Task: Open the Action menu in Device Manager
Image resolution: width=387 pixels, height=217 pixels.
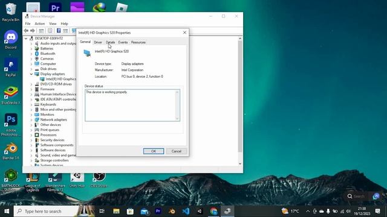Action: pyautogui.click(x=40, y=24)
